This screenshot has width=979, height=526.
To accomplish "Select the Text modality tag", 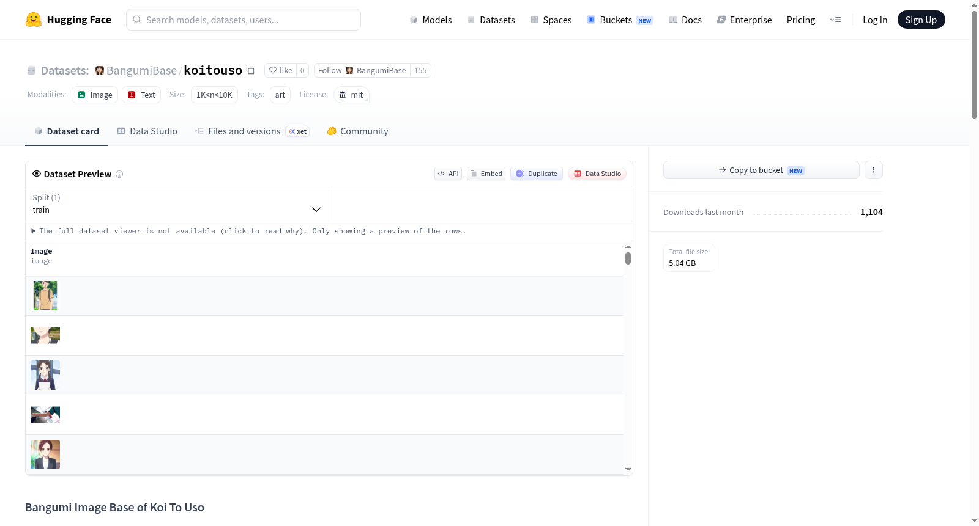I will pyautogui.click(x=141, y=95).
